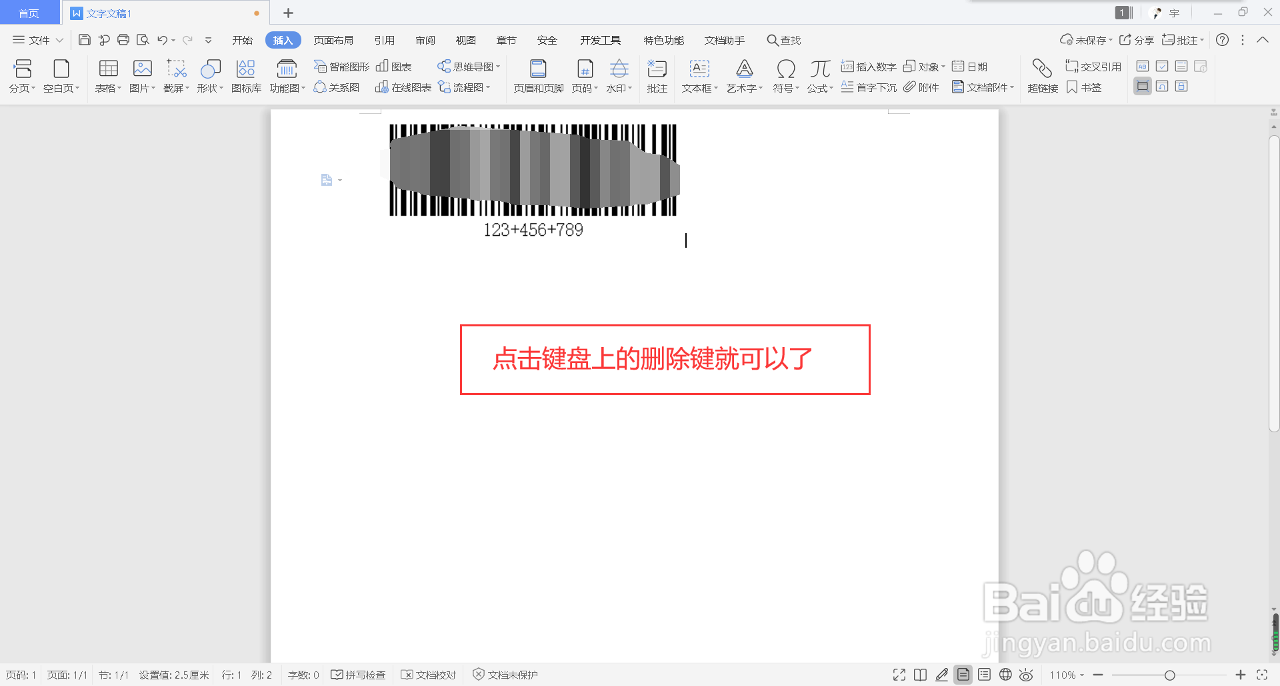Insert a Chart (图表)
The width and height of the screenshot is (1280, 686).
pyautogui.click(x=394, y=67)
